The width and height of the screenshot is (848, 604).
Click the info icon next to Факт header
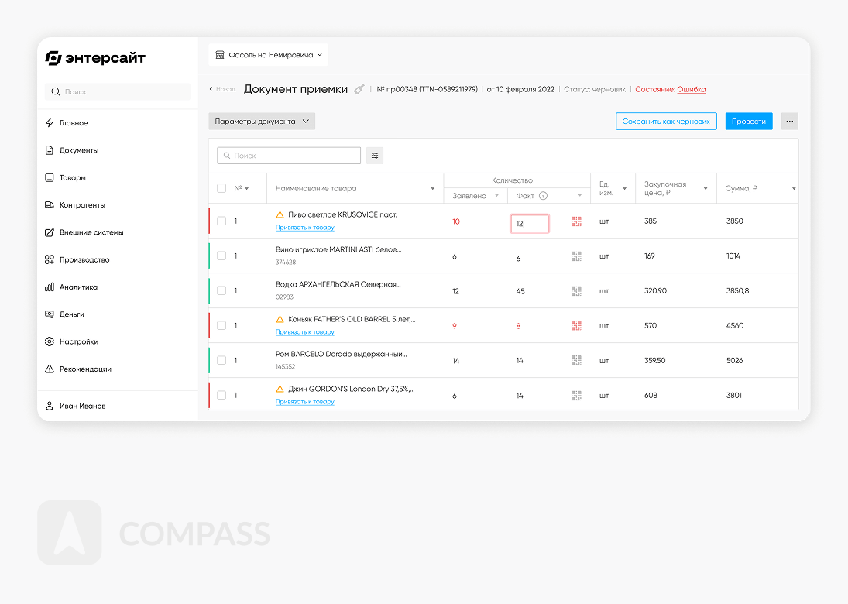pyautogui.click(x=543, y=196)
